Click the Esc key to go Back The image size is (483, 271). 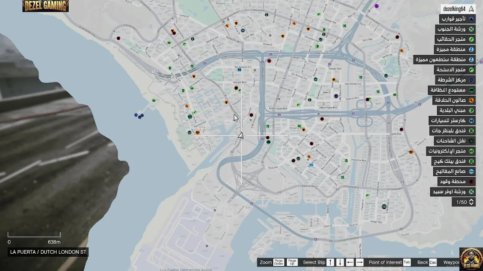433,262
